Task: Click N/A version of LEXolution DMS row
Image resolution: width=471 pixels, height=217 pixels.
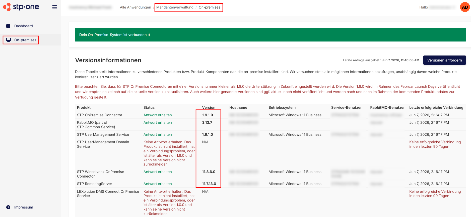Action: 205,191
